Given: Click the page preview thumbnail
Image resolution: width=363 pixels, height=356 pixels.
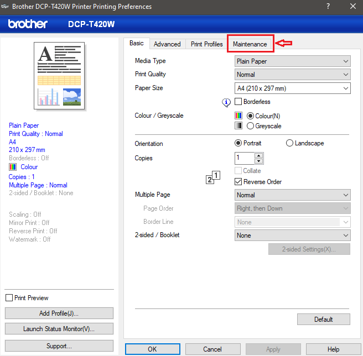Looking at the screenshot, I should [59, 76].
